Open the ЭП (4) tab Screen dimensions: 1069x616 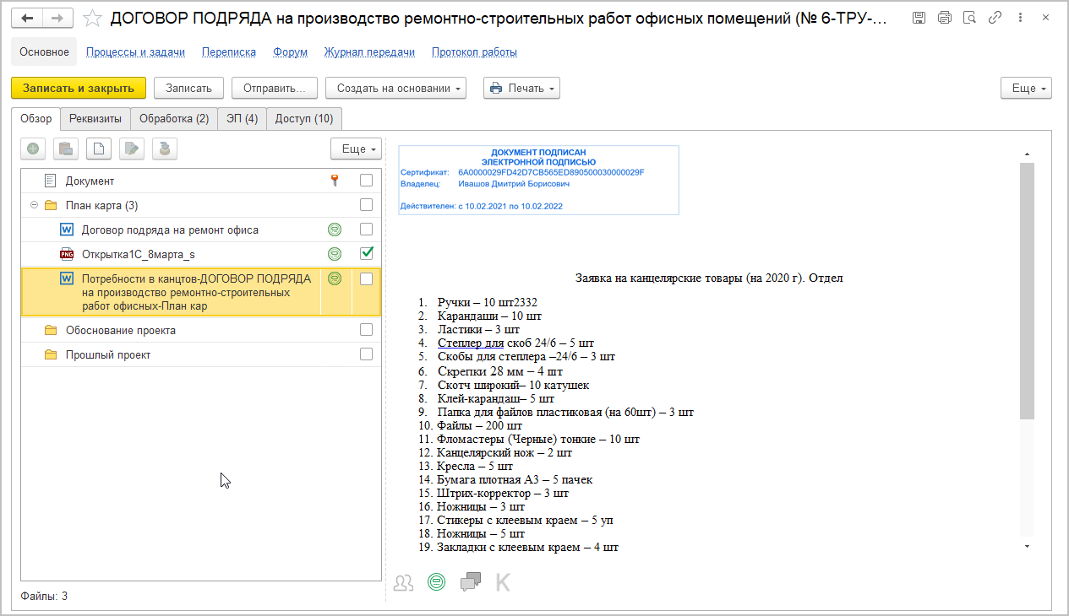point(243,119)
